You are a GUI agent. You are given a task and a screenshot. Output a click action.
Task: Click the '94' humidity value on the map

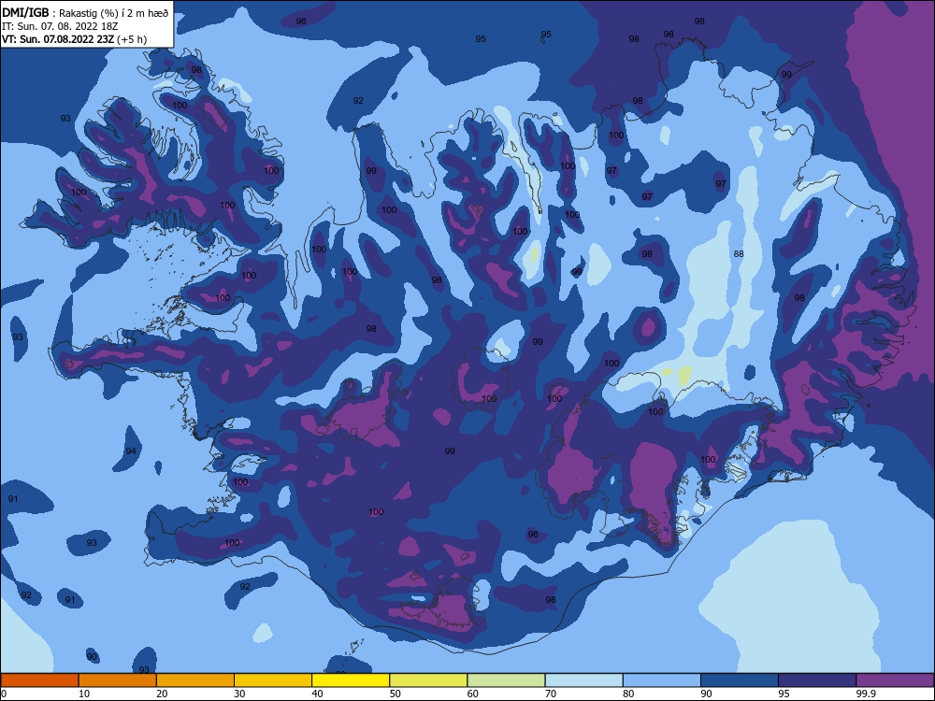131,451
